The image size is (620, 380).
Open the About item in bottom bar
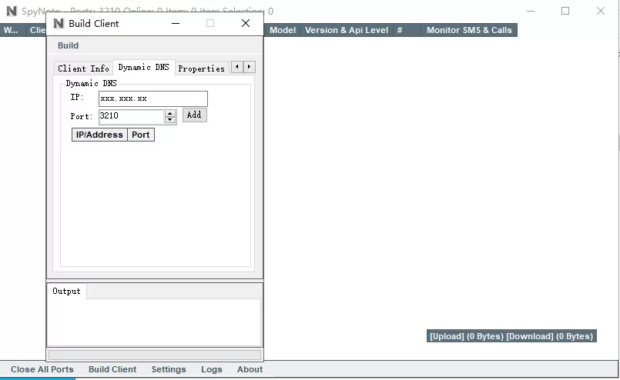click(250, 369)
